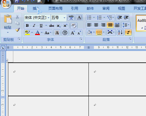Image resolution: width=146 pixels, height=116 pixels.
Task: Switch to the 页面布局 tab
Action: [55, 9]
